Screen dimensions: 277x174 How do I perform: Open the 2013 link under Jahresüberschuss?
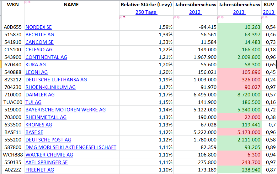tap(239, 12)
